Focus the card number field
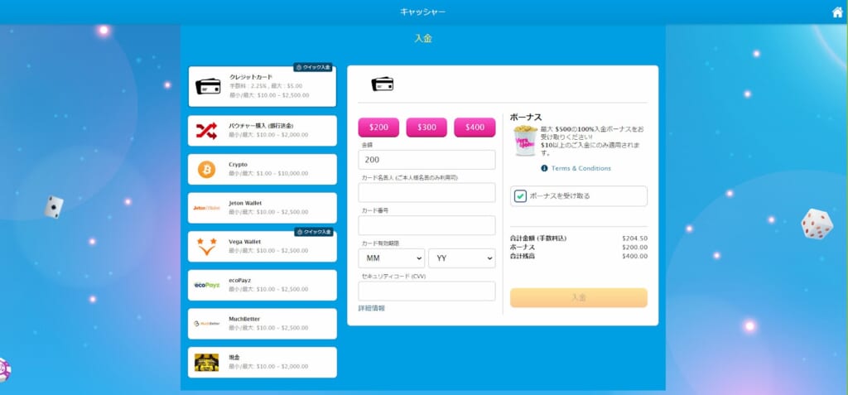Image resolution: width=848 pixels, height=395 pixels. tap(426, 225)
